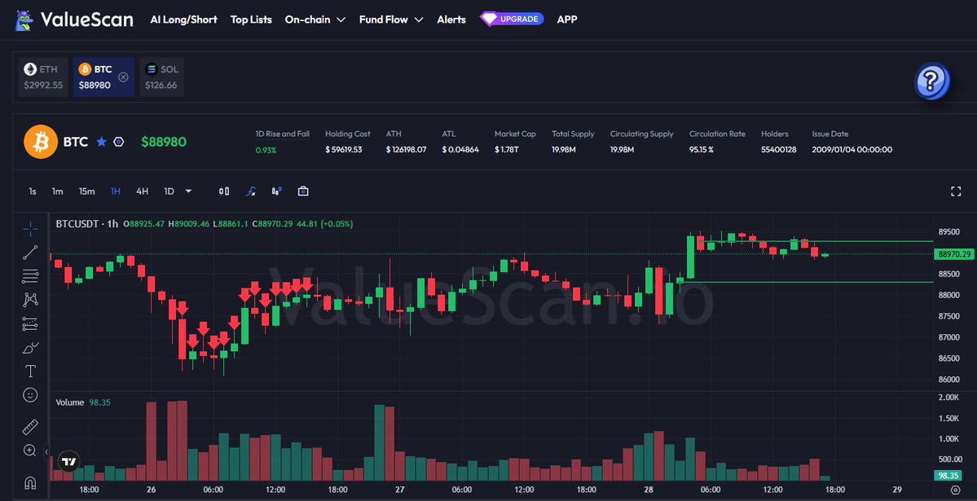The height and width of the screenshot is (501, 977).
Task: Switch to the SOL coin tab
Action: click(x=161, y=77)
